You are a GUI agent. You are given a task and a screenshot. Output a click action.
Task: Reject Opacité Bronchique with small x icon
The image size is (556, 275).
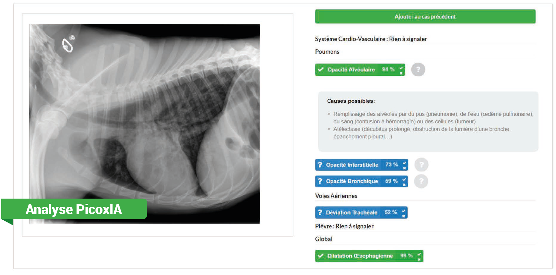[x=404, y=185]
